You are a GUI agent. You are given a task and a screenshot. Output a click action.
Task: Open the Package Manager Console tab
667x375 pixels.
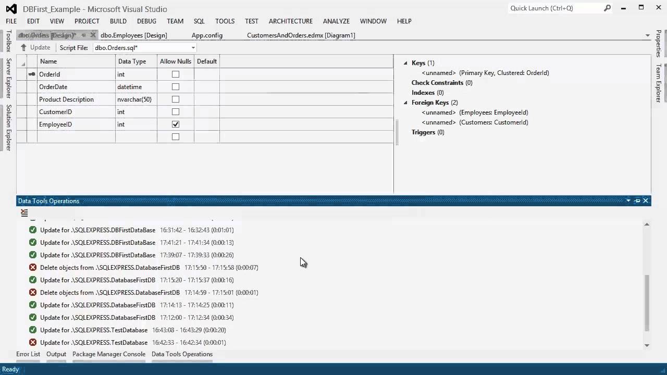[x=109, y=354]
